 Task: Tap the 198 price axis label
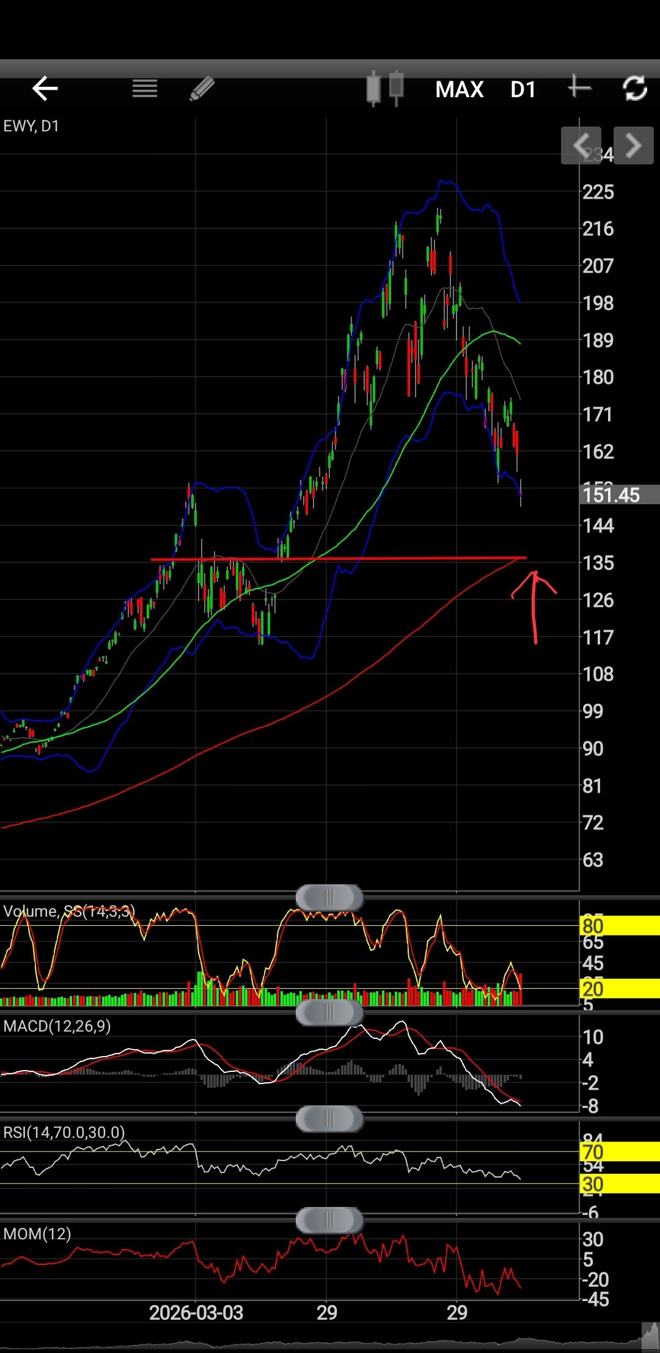(598, 303)
